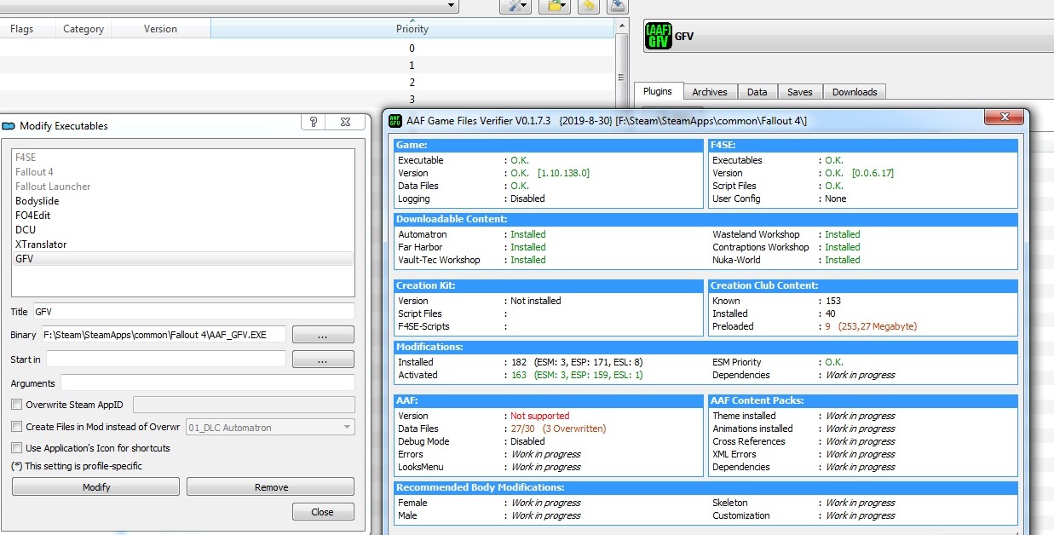The height and width of the screenshot is (535, 1054).
Task: Select Fallout Launcher in executables list
Action: point(183,187)
